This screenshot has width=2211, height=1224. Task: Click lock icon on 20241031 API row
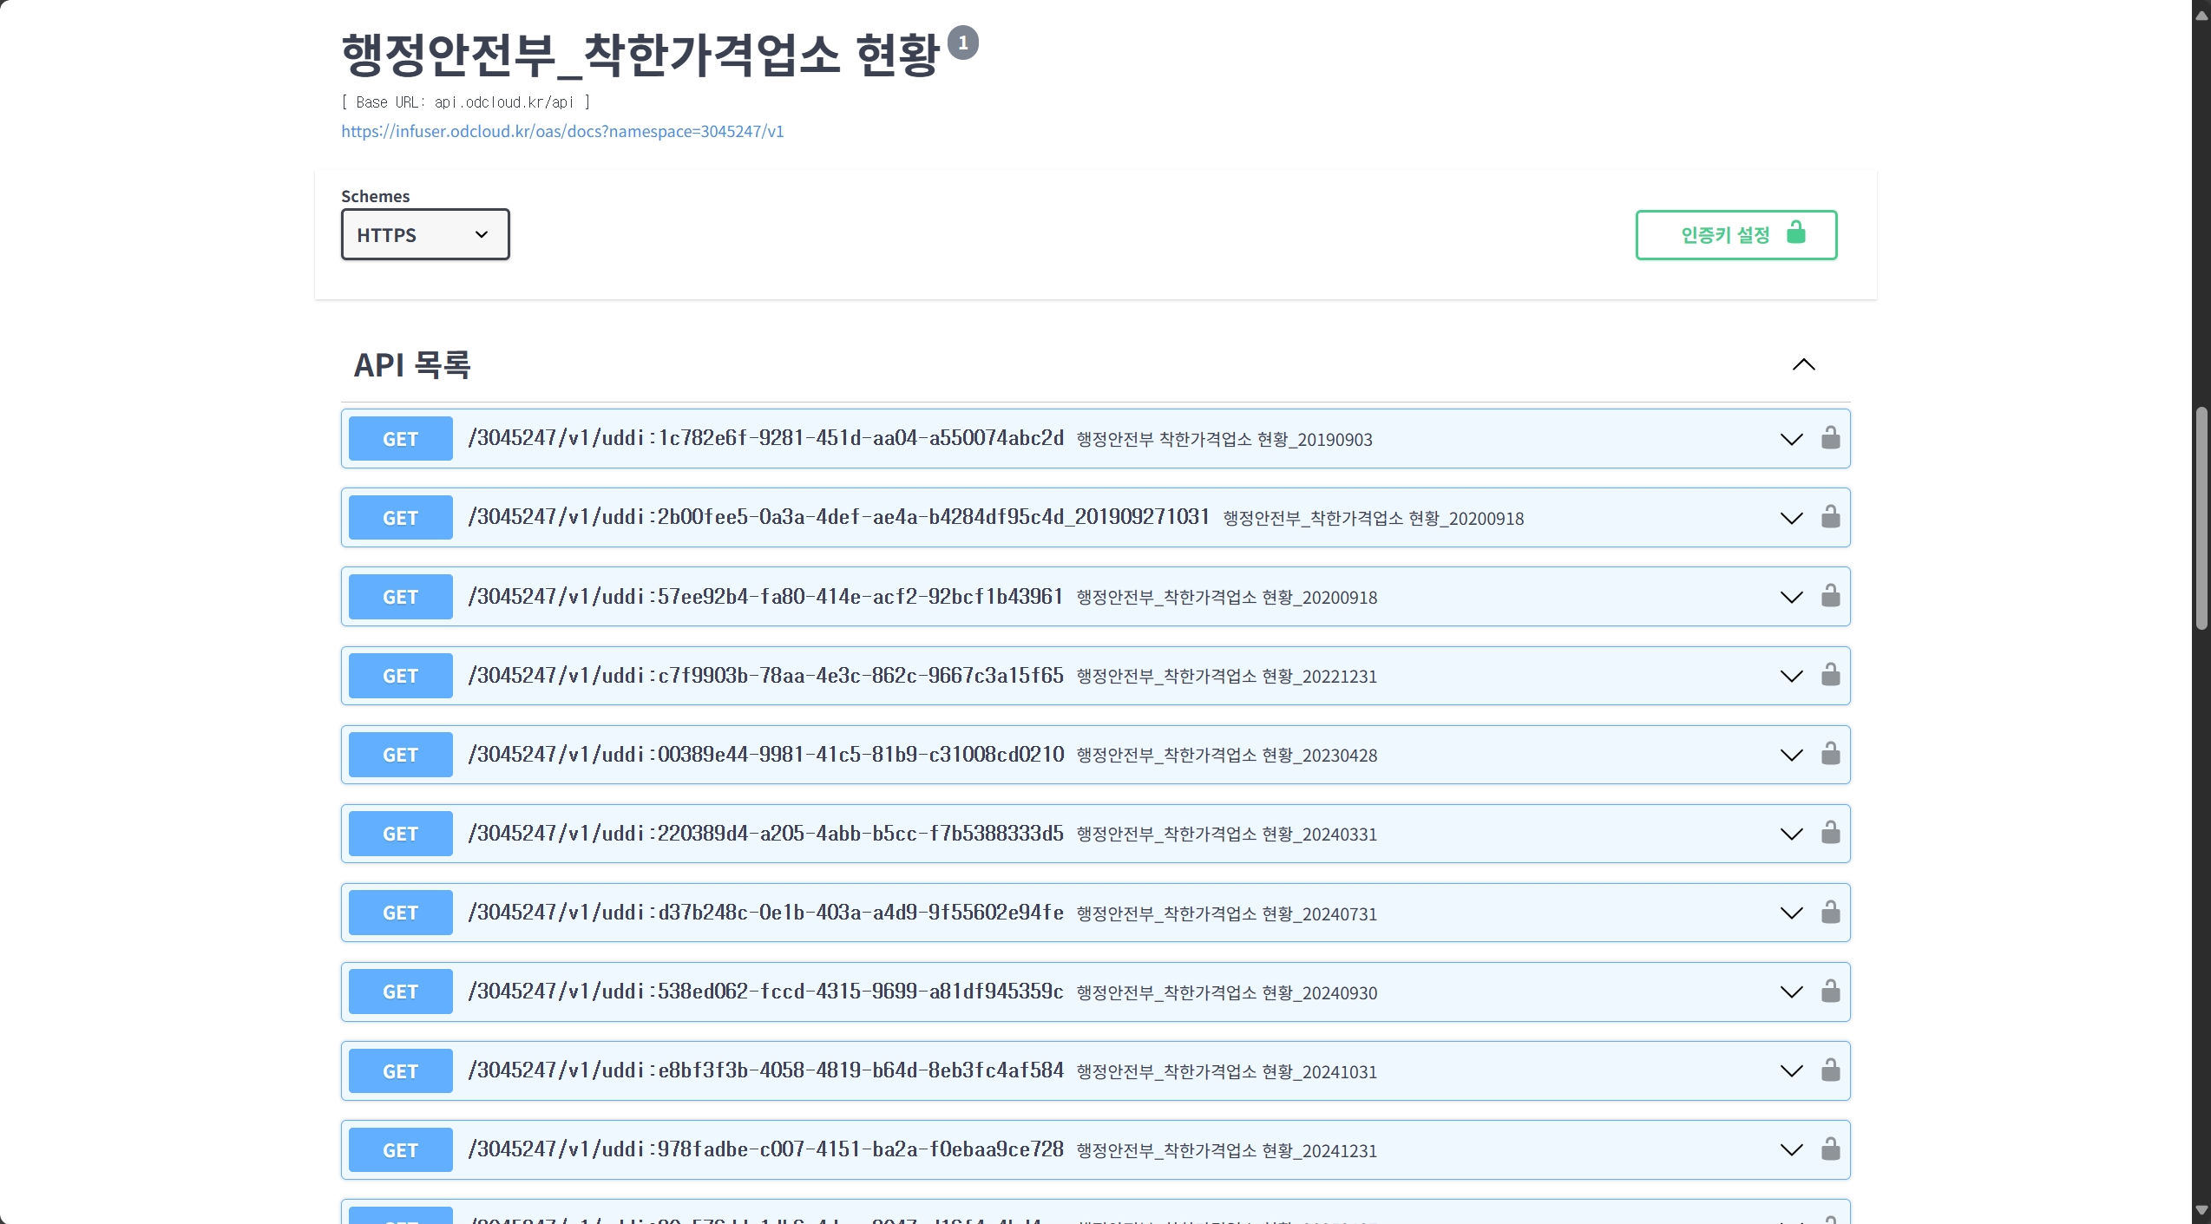click(1830, 1070)
